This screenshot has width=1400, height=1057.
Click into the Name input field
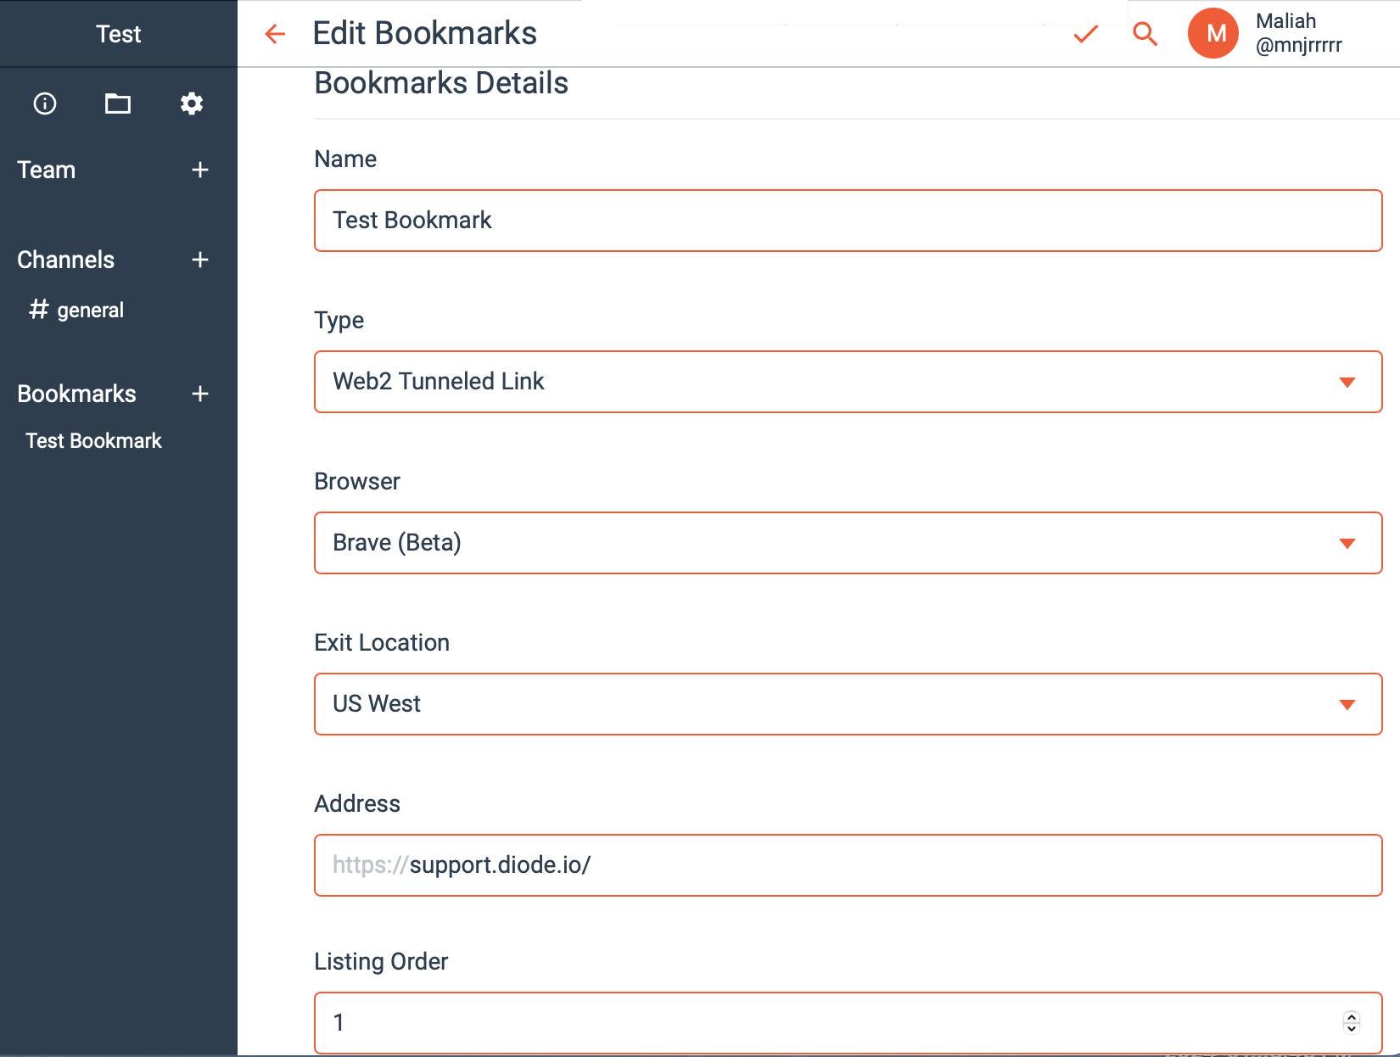[848, 221]
